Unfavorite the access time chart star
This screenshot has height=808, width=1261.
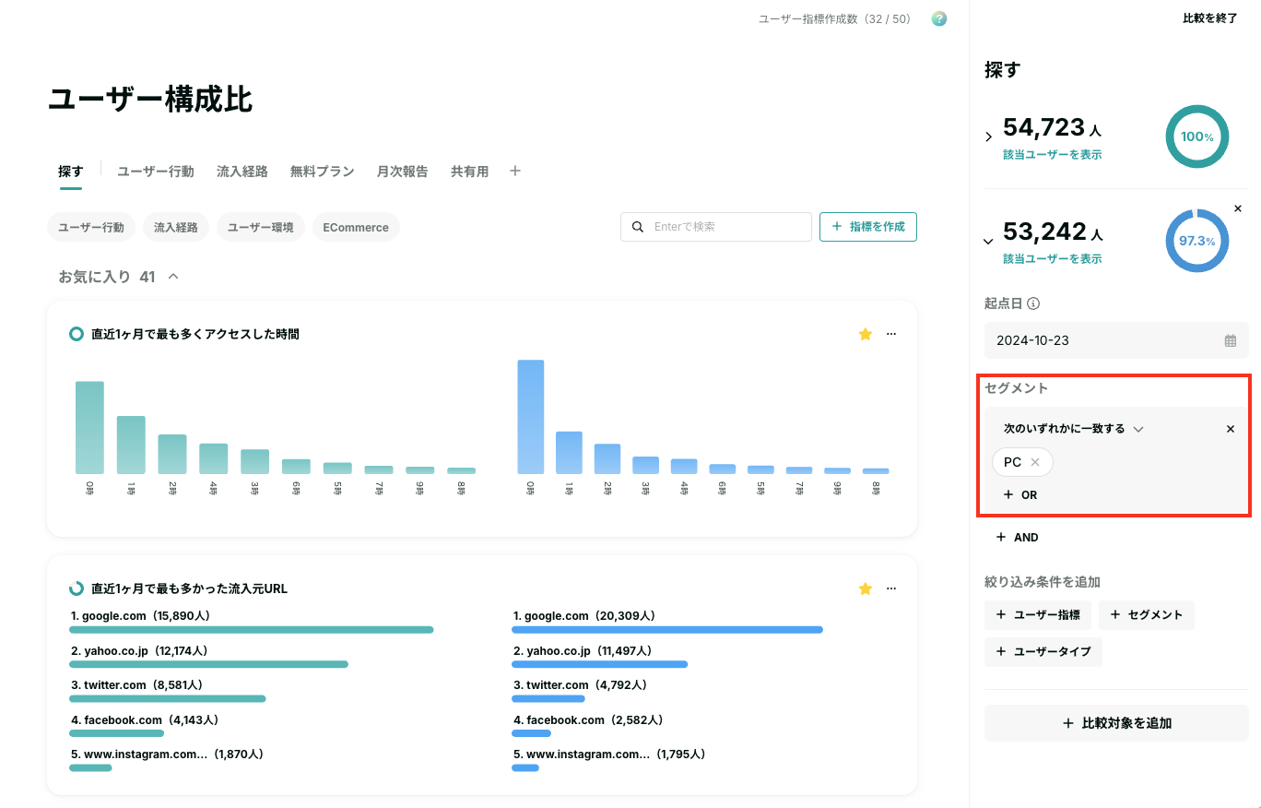865,334
